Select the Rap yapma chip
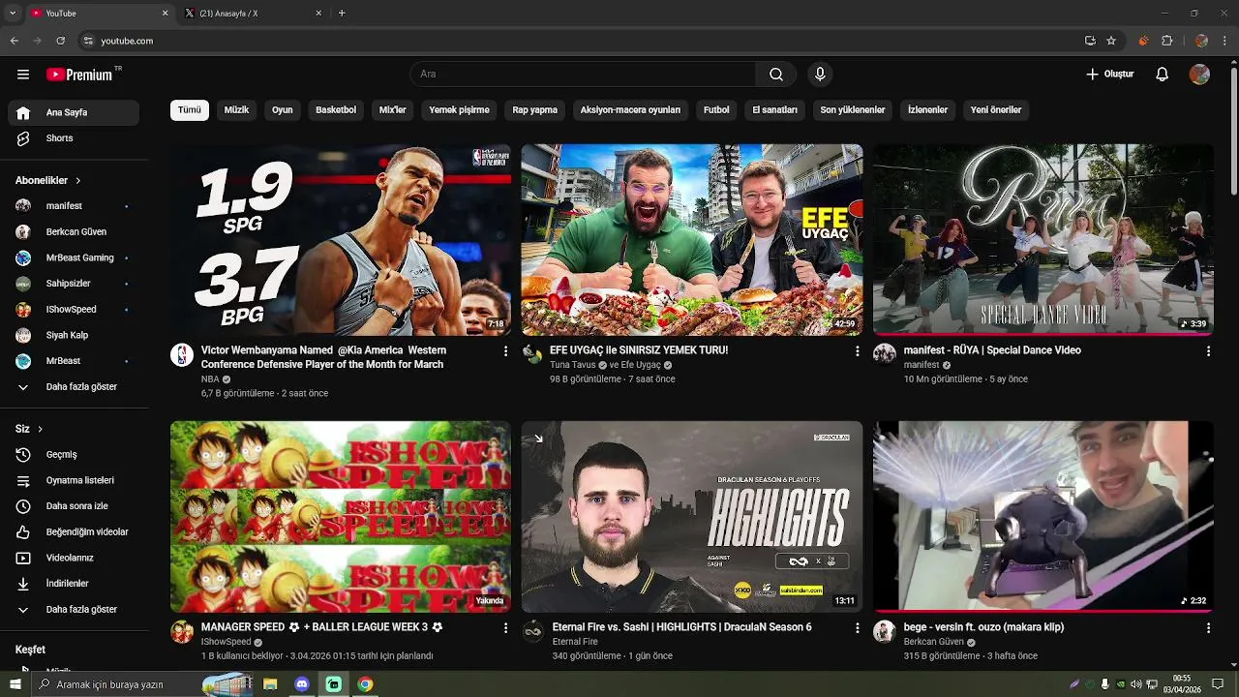The width and height of the screenshot is (1239, 697). point(535,110)
